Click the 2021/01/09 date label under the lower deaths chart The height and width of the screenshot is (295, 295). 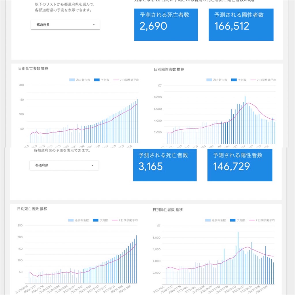coord(85,289)
